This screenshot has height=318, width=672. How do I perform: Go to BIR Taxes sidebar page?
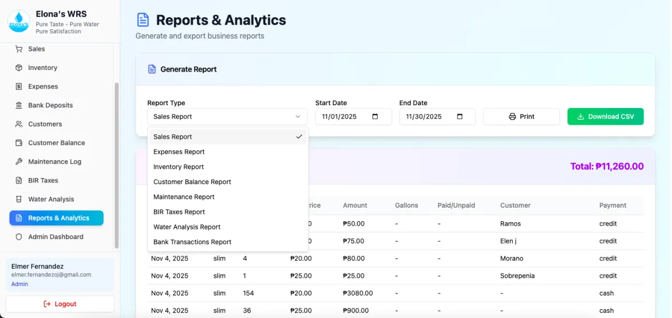coord(43,180)
